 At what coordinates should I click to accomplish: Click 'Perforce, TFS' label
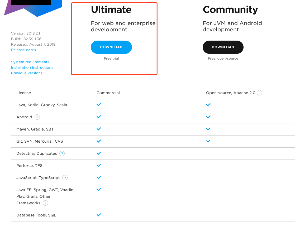point(29,166)
